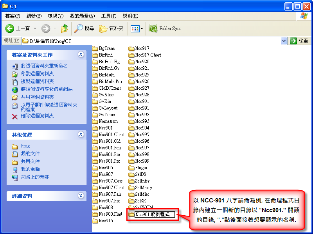The width and height of the screenshot is (313, 234).
Task: Click the delete red X icon
Action: pyautogui.click(x=14, y=116)
